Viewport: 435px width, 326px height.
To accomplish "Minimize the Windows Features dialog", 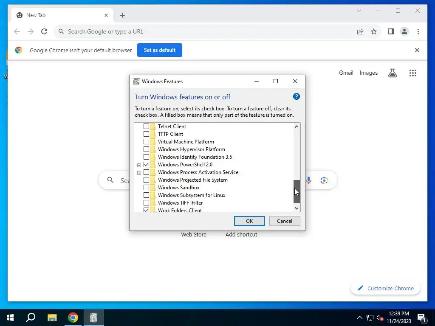I will (256, 81).
